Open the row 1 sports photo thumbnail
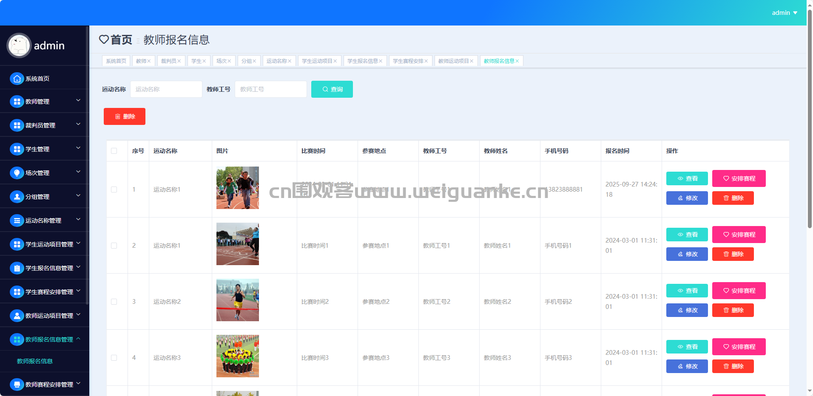This screenshot has height=396, width=813. point(238,188)
